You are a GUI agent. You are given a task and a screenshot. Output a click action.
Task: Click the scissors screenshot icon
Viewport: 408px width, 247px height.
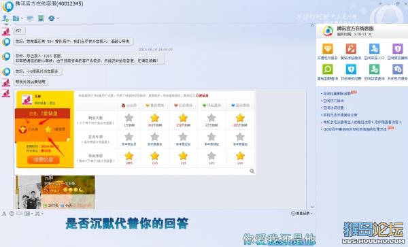tap(37, 214)
